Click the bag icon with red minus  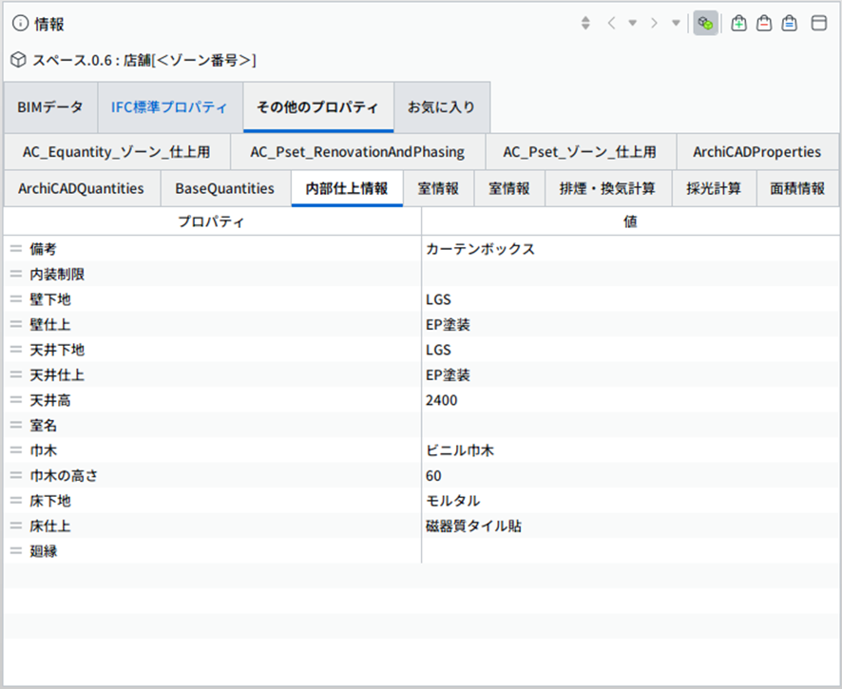click(764, 24)
